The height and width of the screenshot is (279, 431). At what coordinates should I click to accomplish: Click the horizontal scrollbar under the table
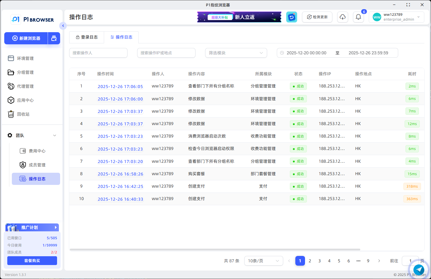pyautogui.click(x=215, y=250)
